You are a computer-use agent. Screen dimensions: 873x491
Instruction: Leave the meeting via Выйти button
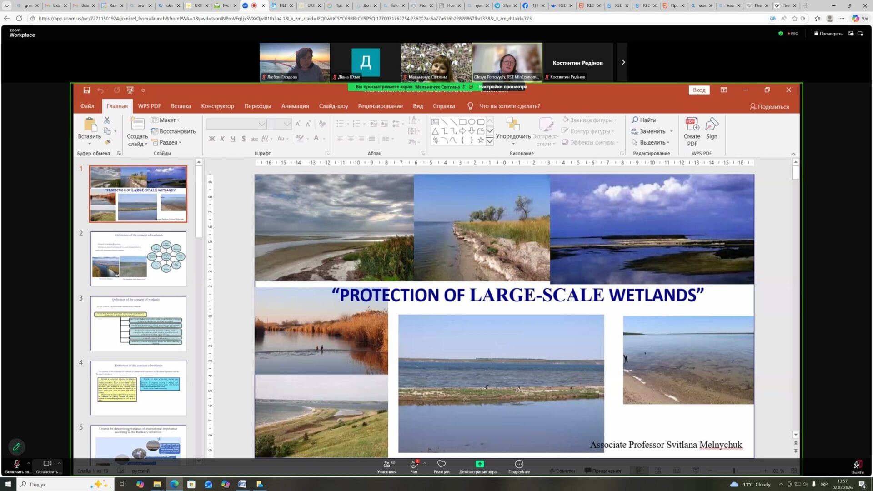tap(857, 466)
